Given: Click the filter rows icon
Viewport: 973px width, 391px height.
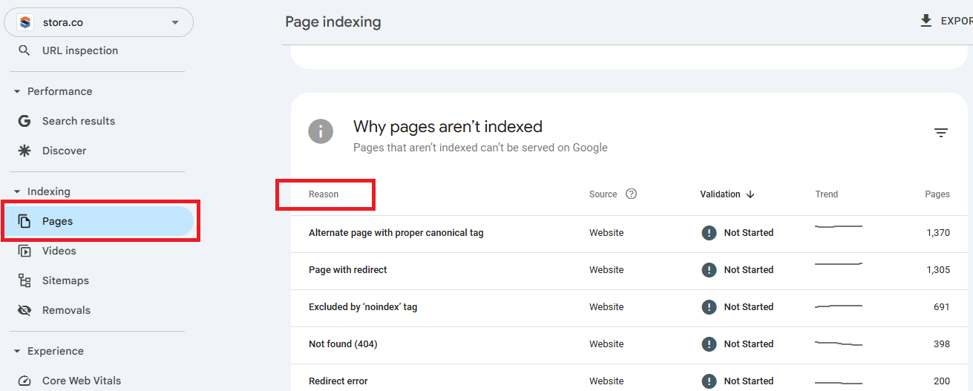Looking at the screenshot, I should click(941, 133).
